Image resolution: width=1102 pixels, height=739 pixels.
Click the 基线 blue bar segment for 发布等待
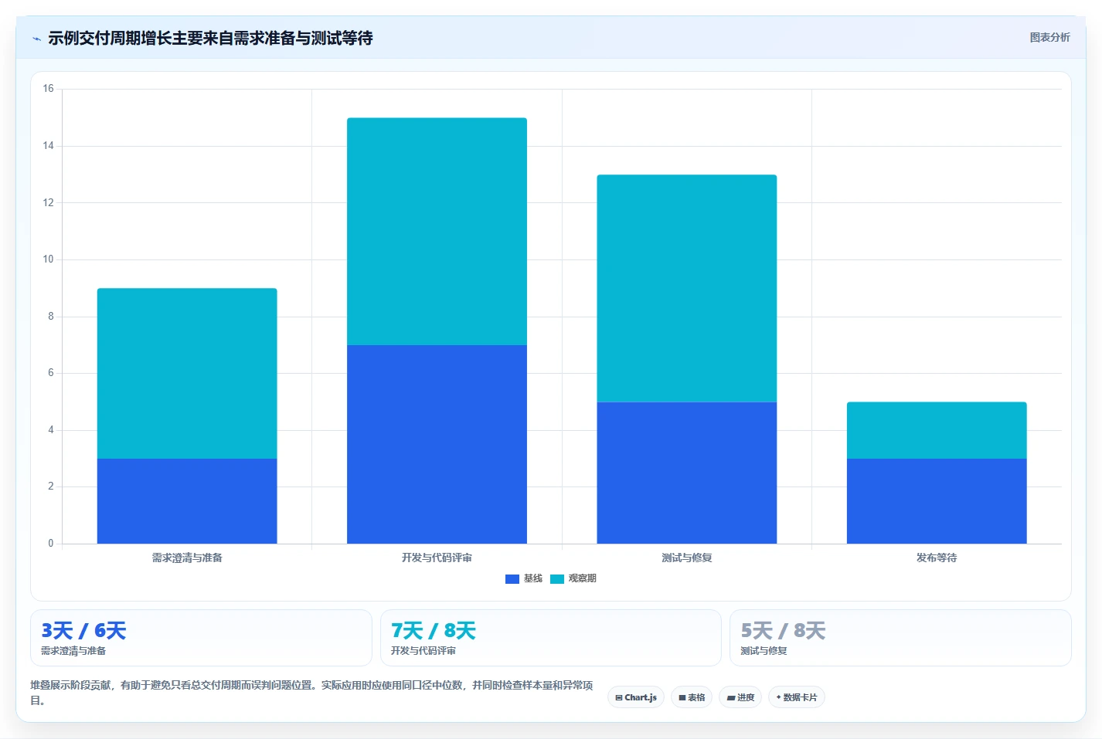(x=937, y=501)
